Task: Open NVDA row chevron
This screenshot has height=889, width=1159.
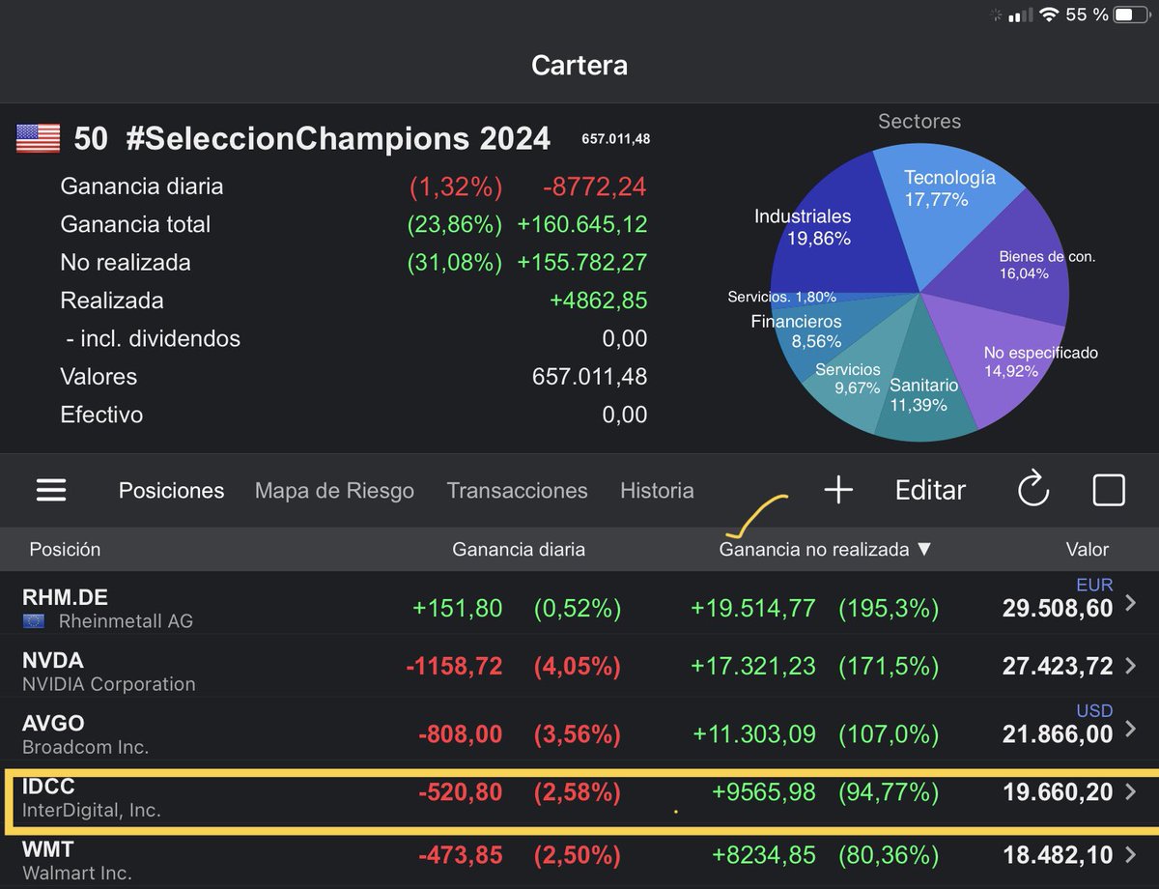Action: [x=1132, y=666]
